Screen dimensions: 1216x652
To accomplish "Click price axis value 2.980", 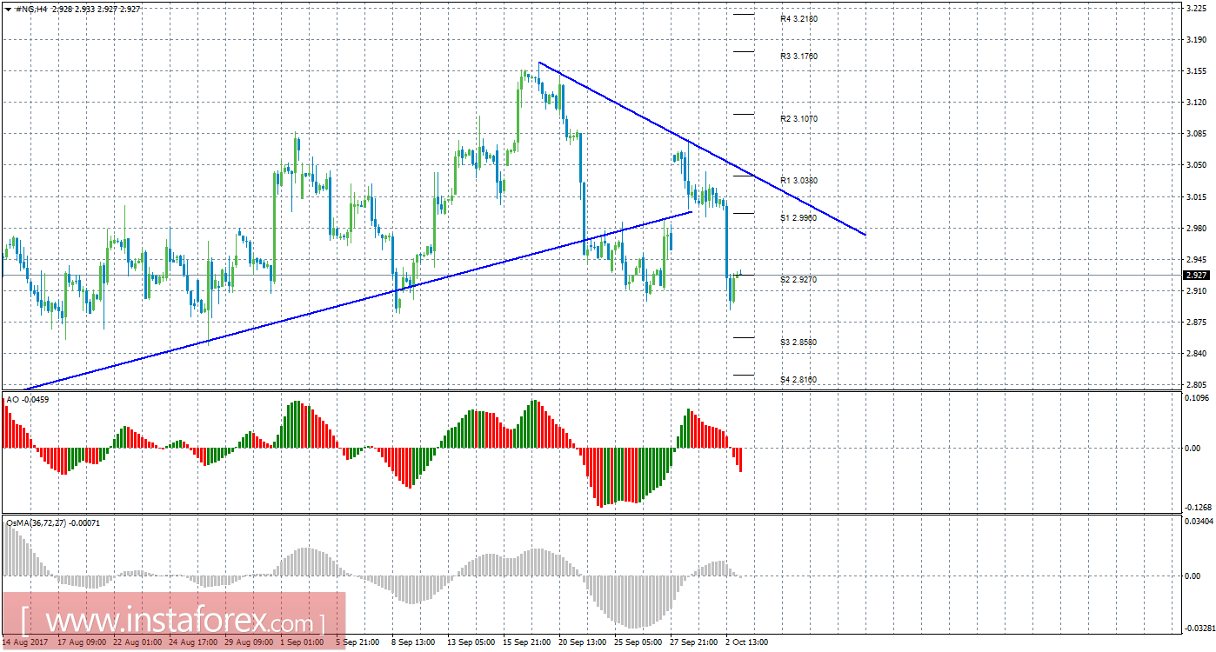I will 1196,229.
